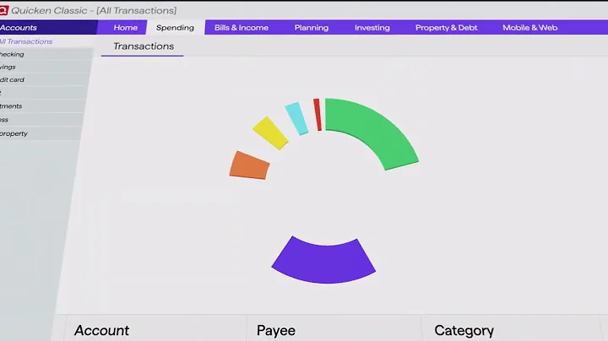Click the orange segment of the spending chart
Viewport: 608px width, 341px height.
249,165
